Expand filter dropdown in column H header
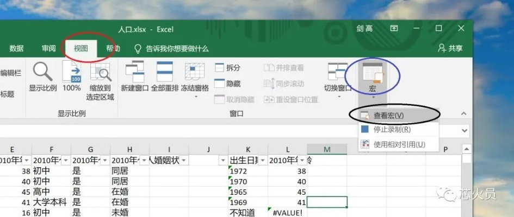Viewport: 514px width, 217px height. point(144,161)
